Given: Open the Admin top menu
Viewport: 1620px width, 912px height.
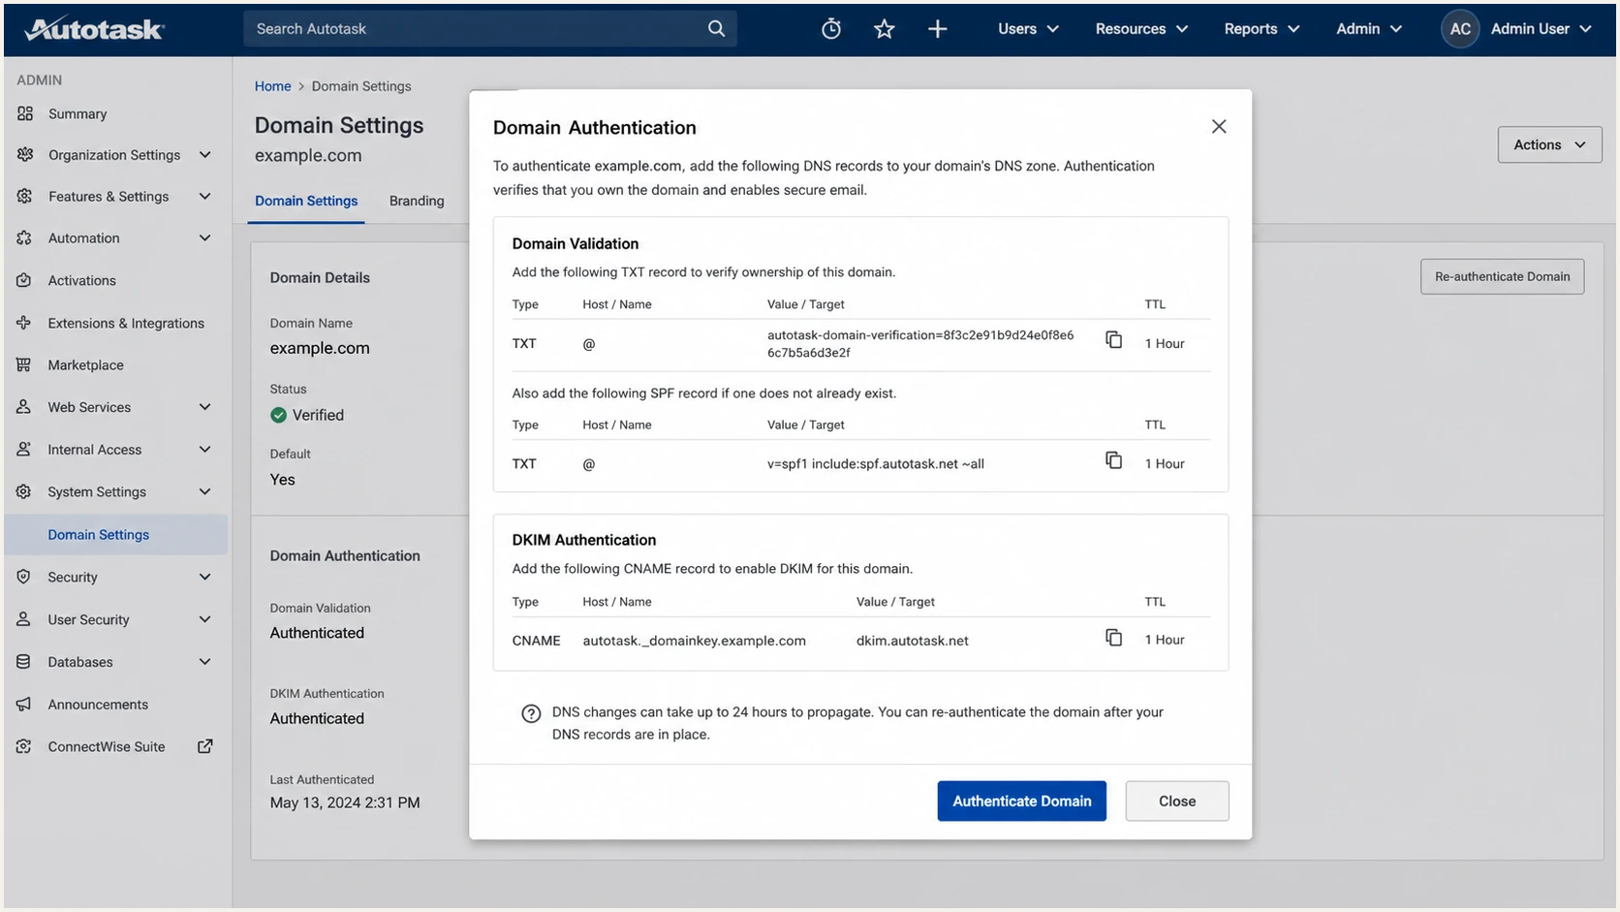Looking at the screenshot, I should point(1369,29).
